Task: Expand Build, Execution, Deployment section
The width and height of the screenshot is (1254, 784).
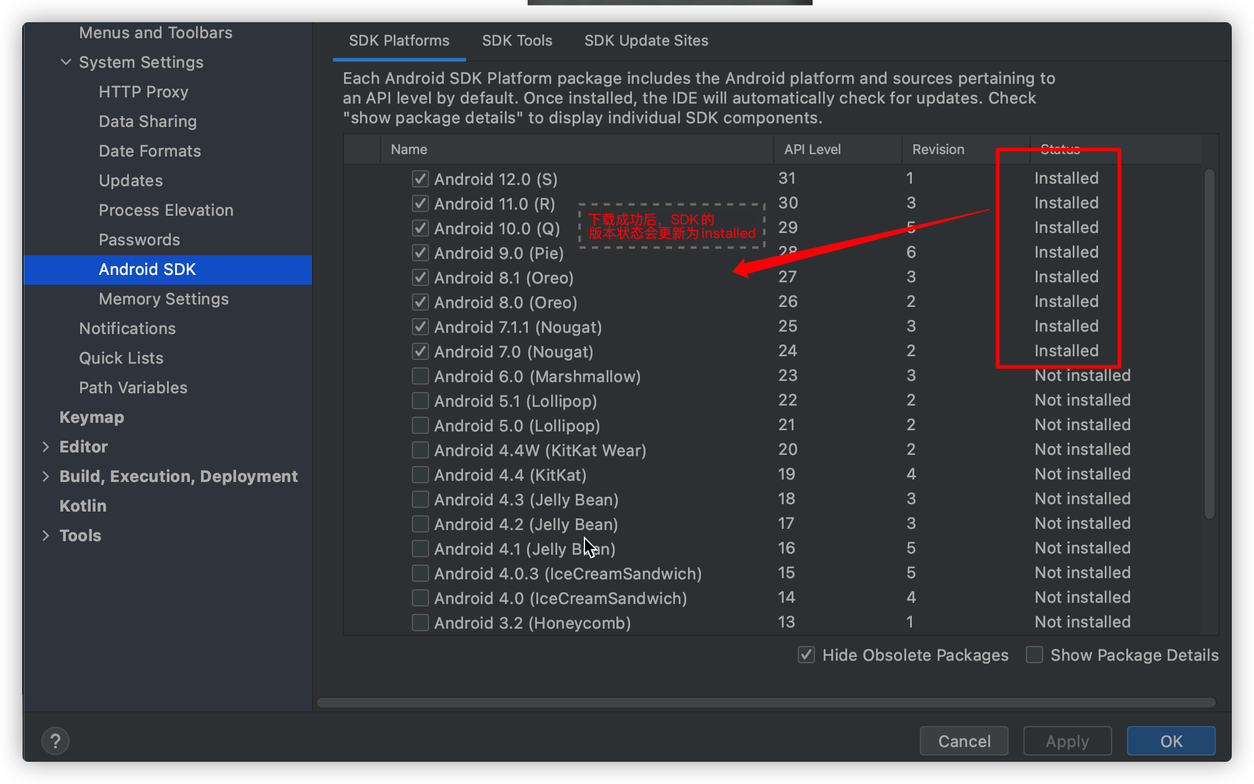Action: (x=46, y=476)
